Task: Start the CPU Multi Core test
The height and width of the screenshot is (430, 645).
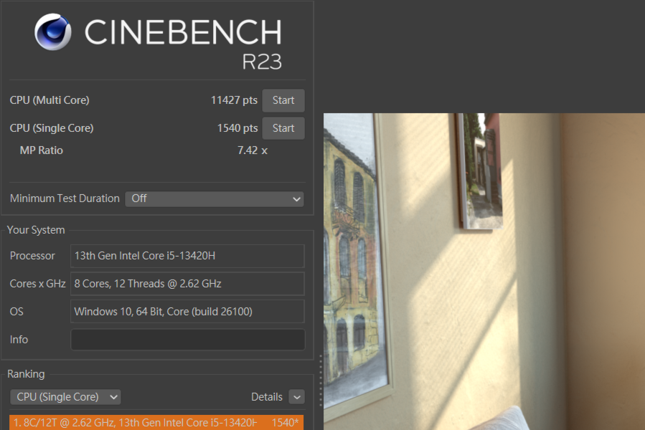Action: point(283,100)
